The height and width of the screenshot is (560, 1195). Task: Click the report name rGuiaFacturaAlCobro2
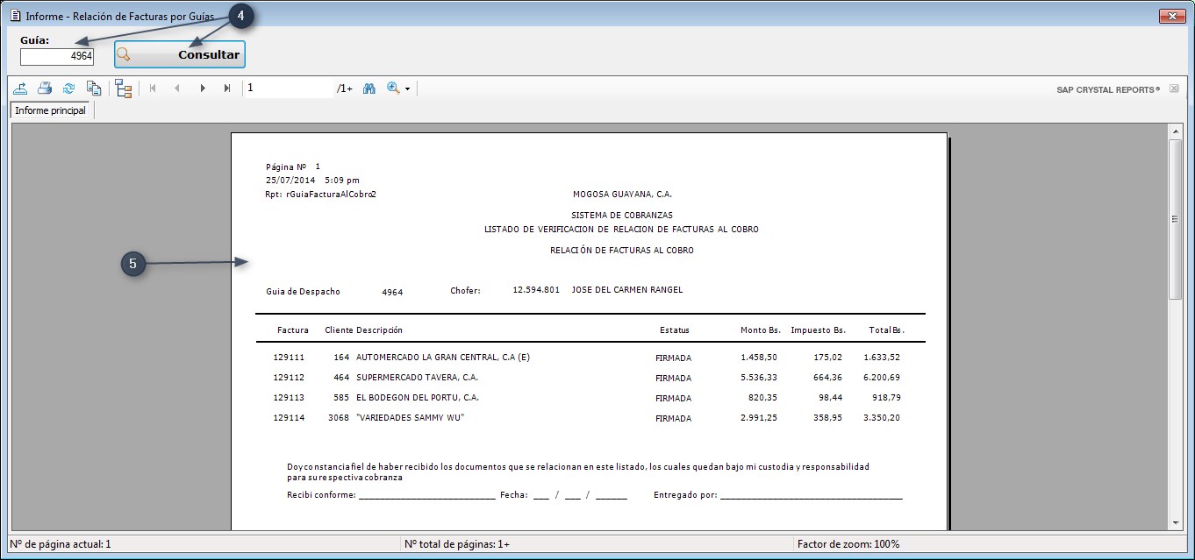pos(331,195)
